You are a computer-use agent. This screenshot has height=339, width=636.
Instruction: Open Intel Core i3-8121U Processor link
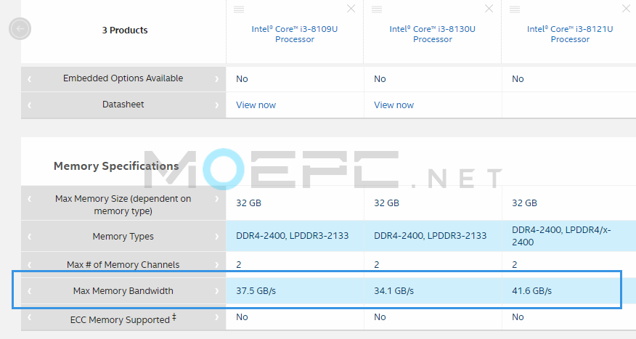pyautogui.click(x=570, y=34)
